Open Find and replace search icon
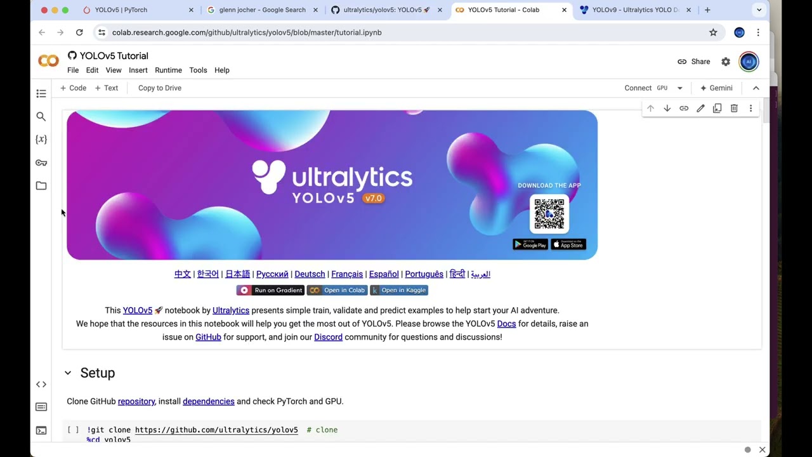 (41, 117)
